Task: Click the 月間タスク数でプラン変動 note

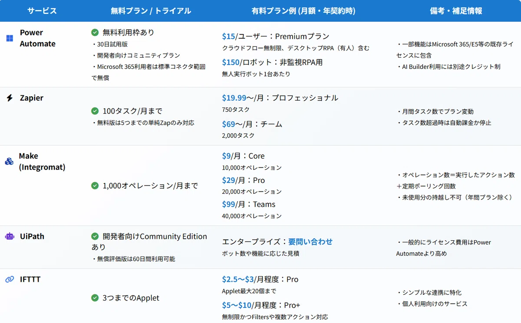Action: point(435,112)
